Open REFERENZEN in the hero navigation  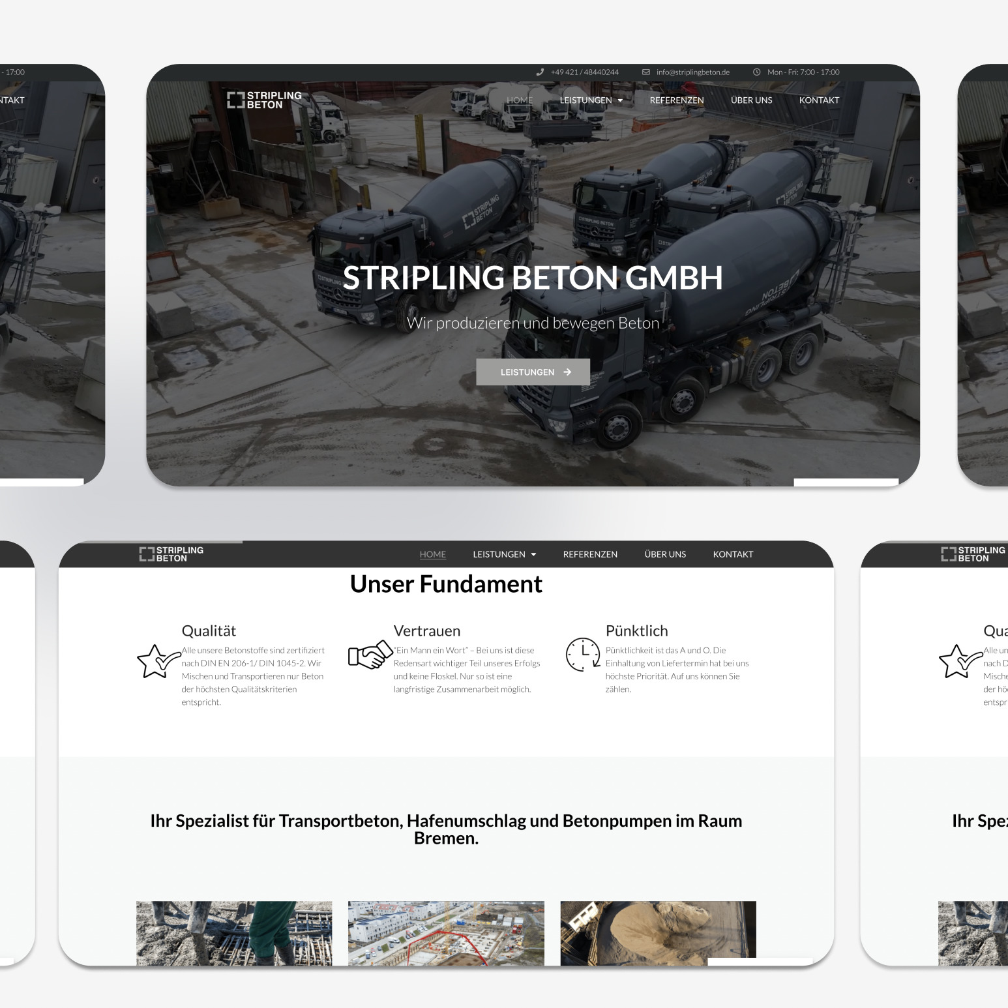pos(677,100)
